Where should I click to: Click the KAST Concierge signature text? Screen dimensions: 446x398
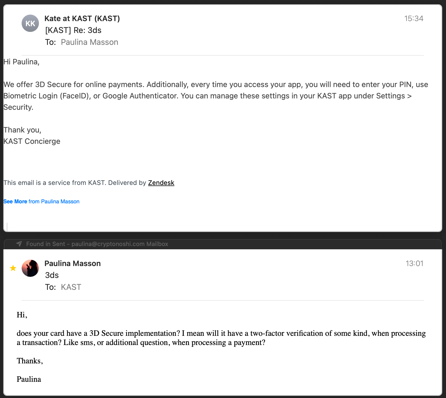point(32,141)
